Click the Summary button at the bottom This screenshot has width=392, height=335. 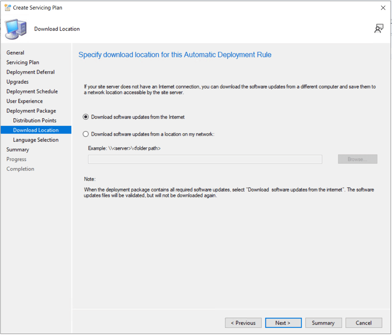(323, 323)
